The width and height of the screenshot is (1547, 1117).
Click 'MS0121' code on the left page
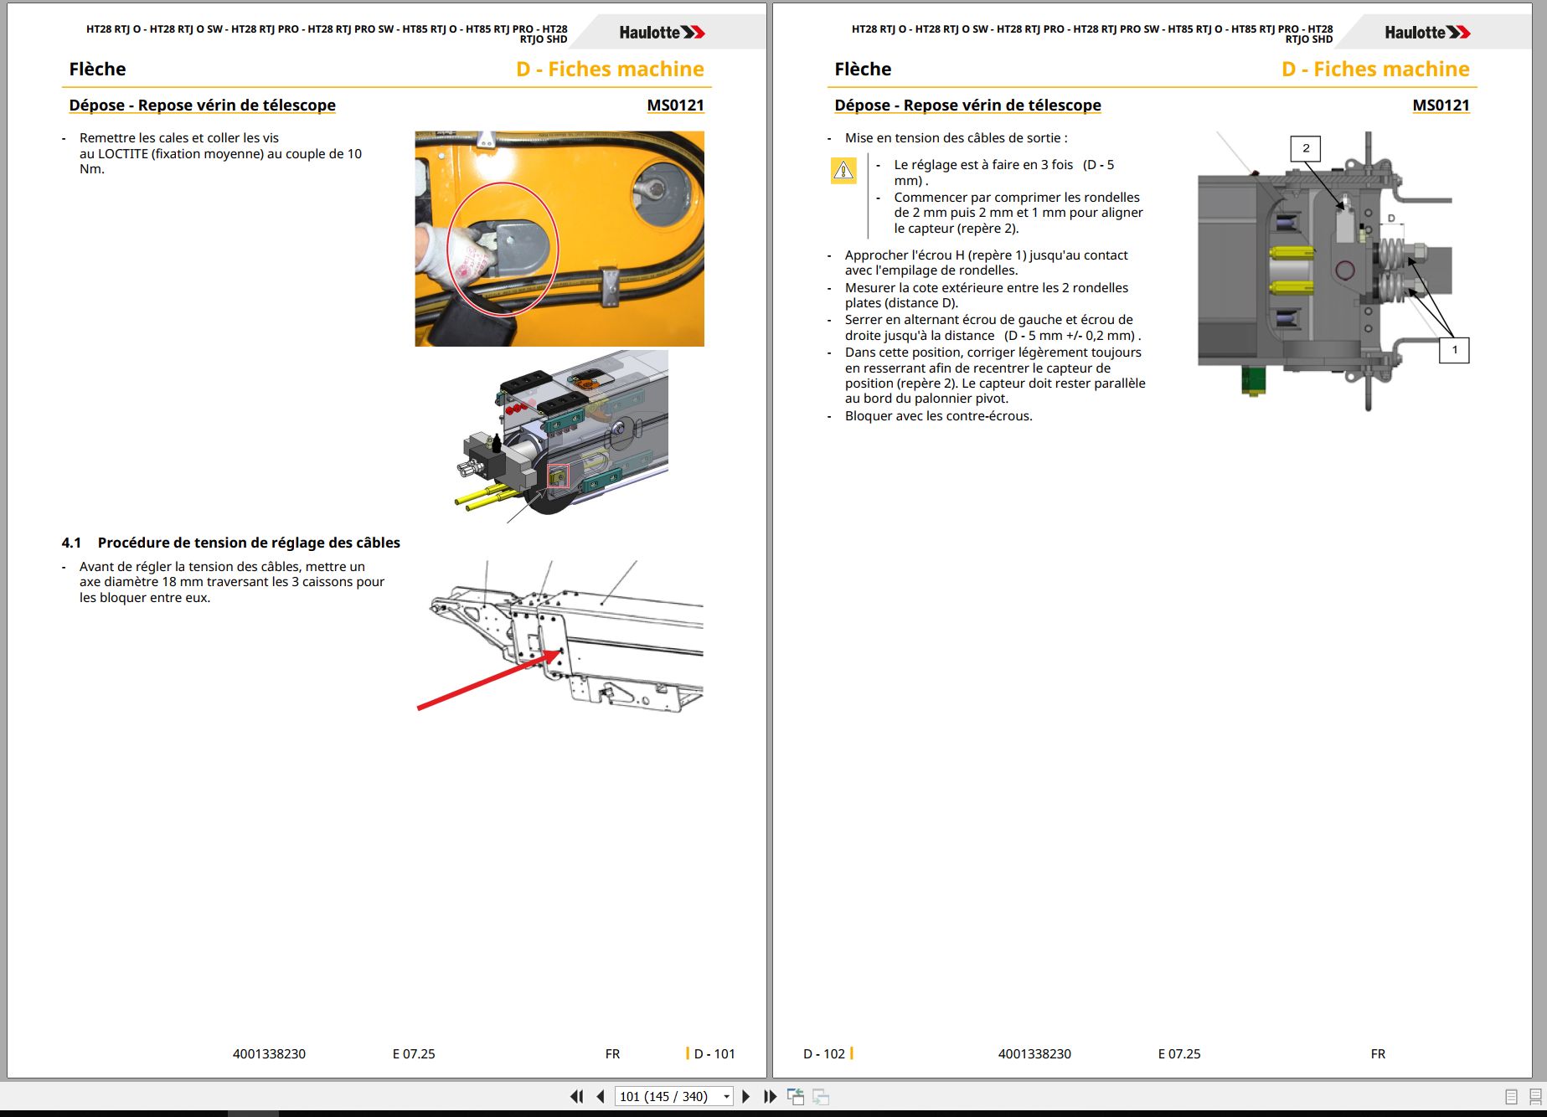pos(675,105)
